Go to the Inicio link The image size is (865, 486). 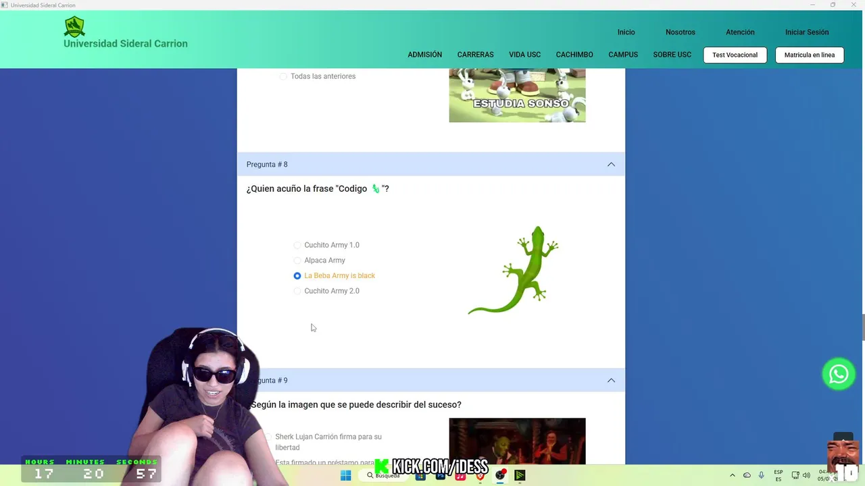click(626, 32)
